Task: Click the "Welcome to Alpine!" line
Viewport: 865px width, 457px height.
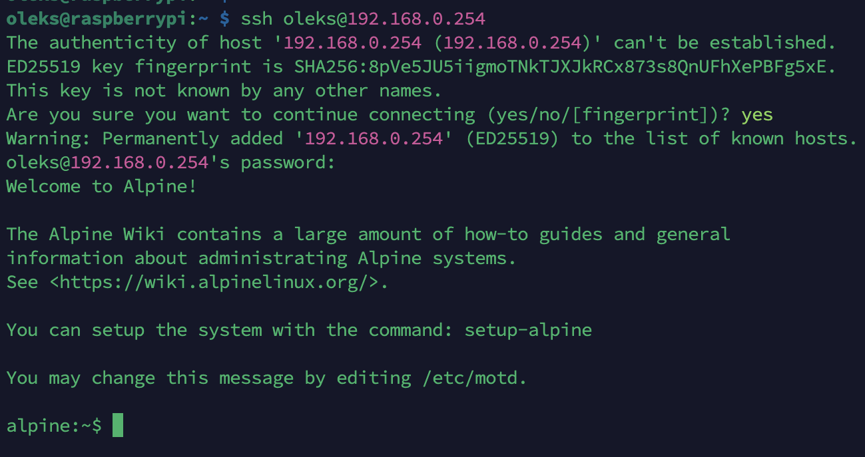Action: click(102, 186)
